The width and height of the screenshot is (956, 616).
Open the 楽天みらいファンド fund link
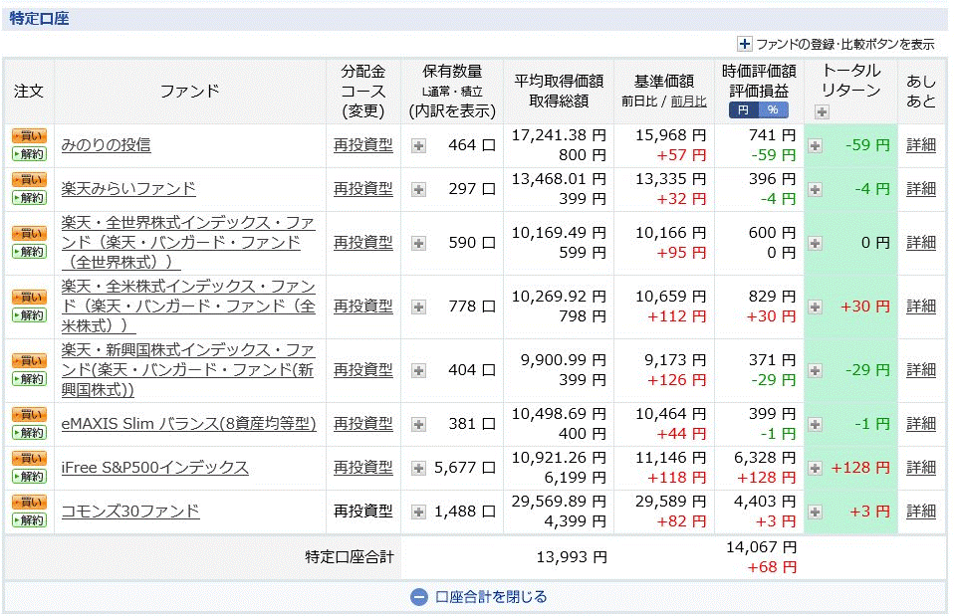click(128, 189)
